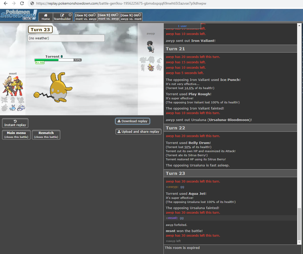The image size is (303, 254).
Task: Click the (no weather) status box
Action: 66,38
